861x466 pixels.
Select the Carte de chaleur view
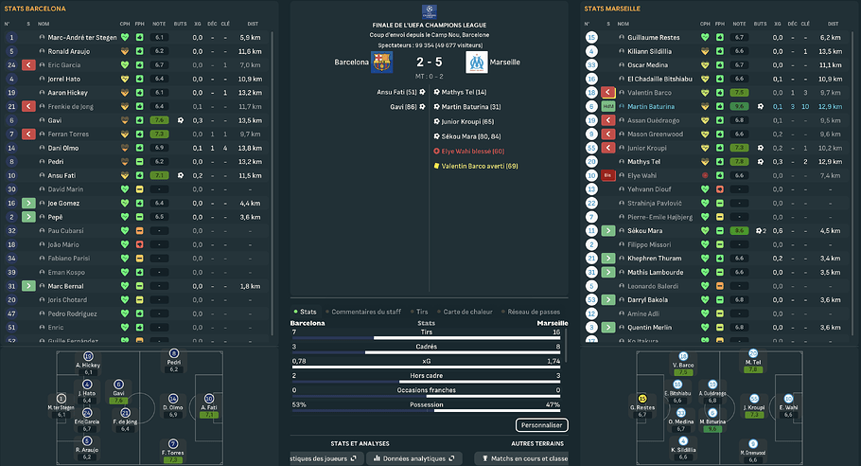[x=465, y=312]
